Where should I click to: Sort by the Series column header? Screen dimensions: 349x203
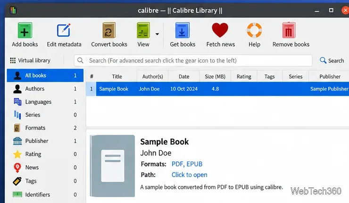[296, 76]
